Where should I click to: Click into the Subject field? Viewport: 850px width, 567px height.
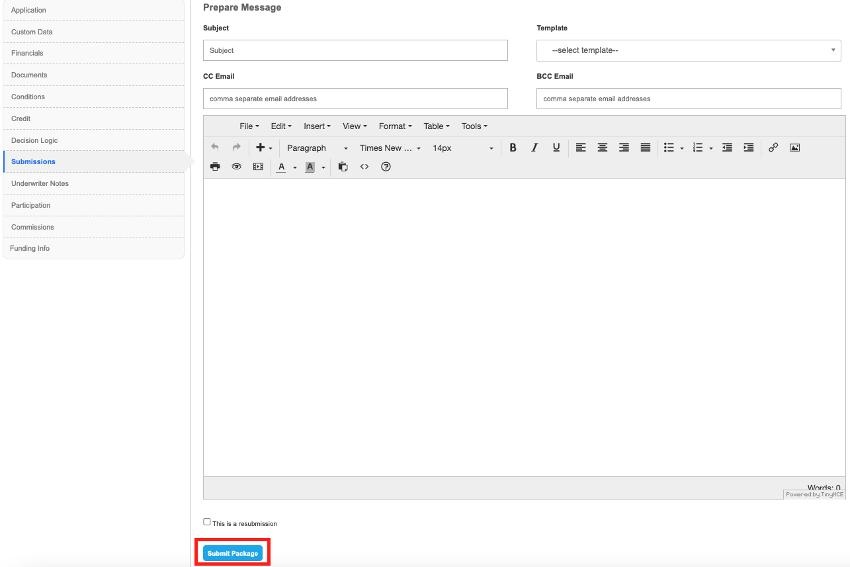355,50
